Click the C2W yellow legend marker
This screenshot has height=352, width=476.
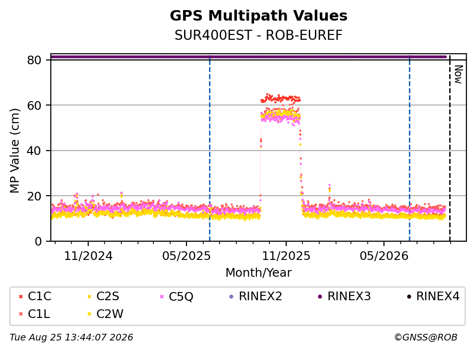coord(89,314)
